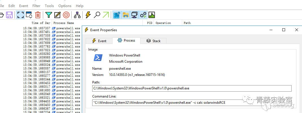The height and width of the screenshot is (113, 302).
Task: Toggle Show Registry Activity
Action: 117,15
